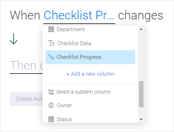Click the subitem column hierarchy icon
This screenshot has width=174, height=132.
coord(51,92)
